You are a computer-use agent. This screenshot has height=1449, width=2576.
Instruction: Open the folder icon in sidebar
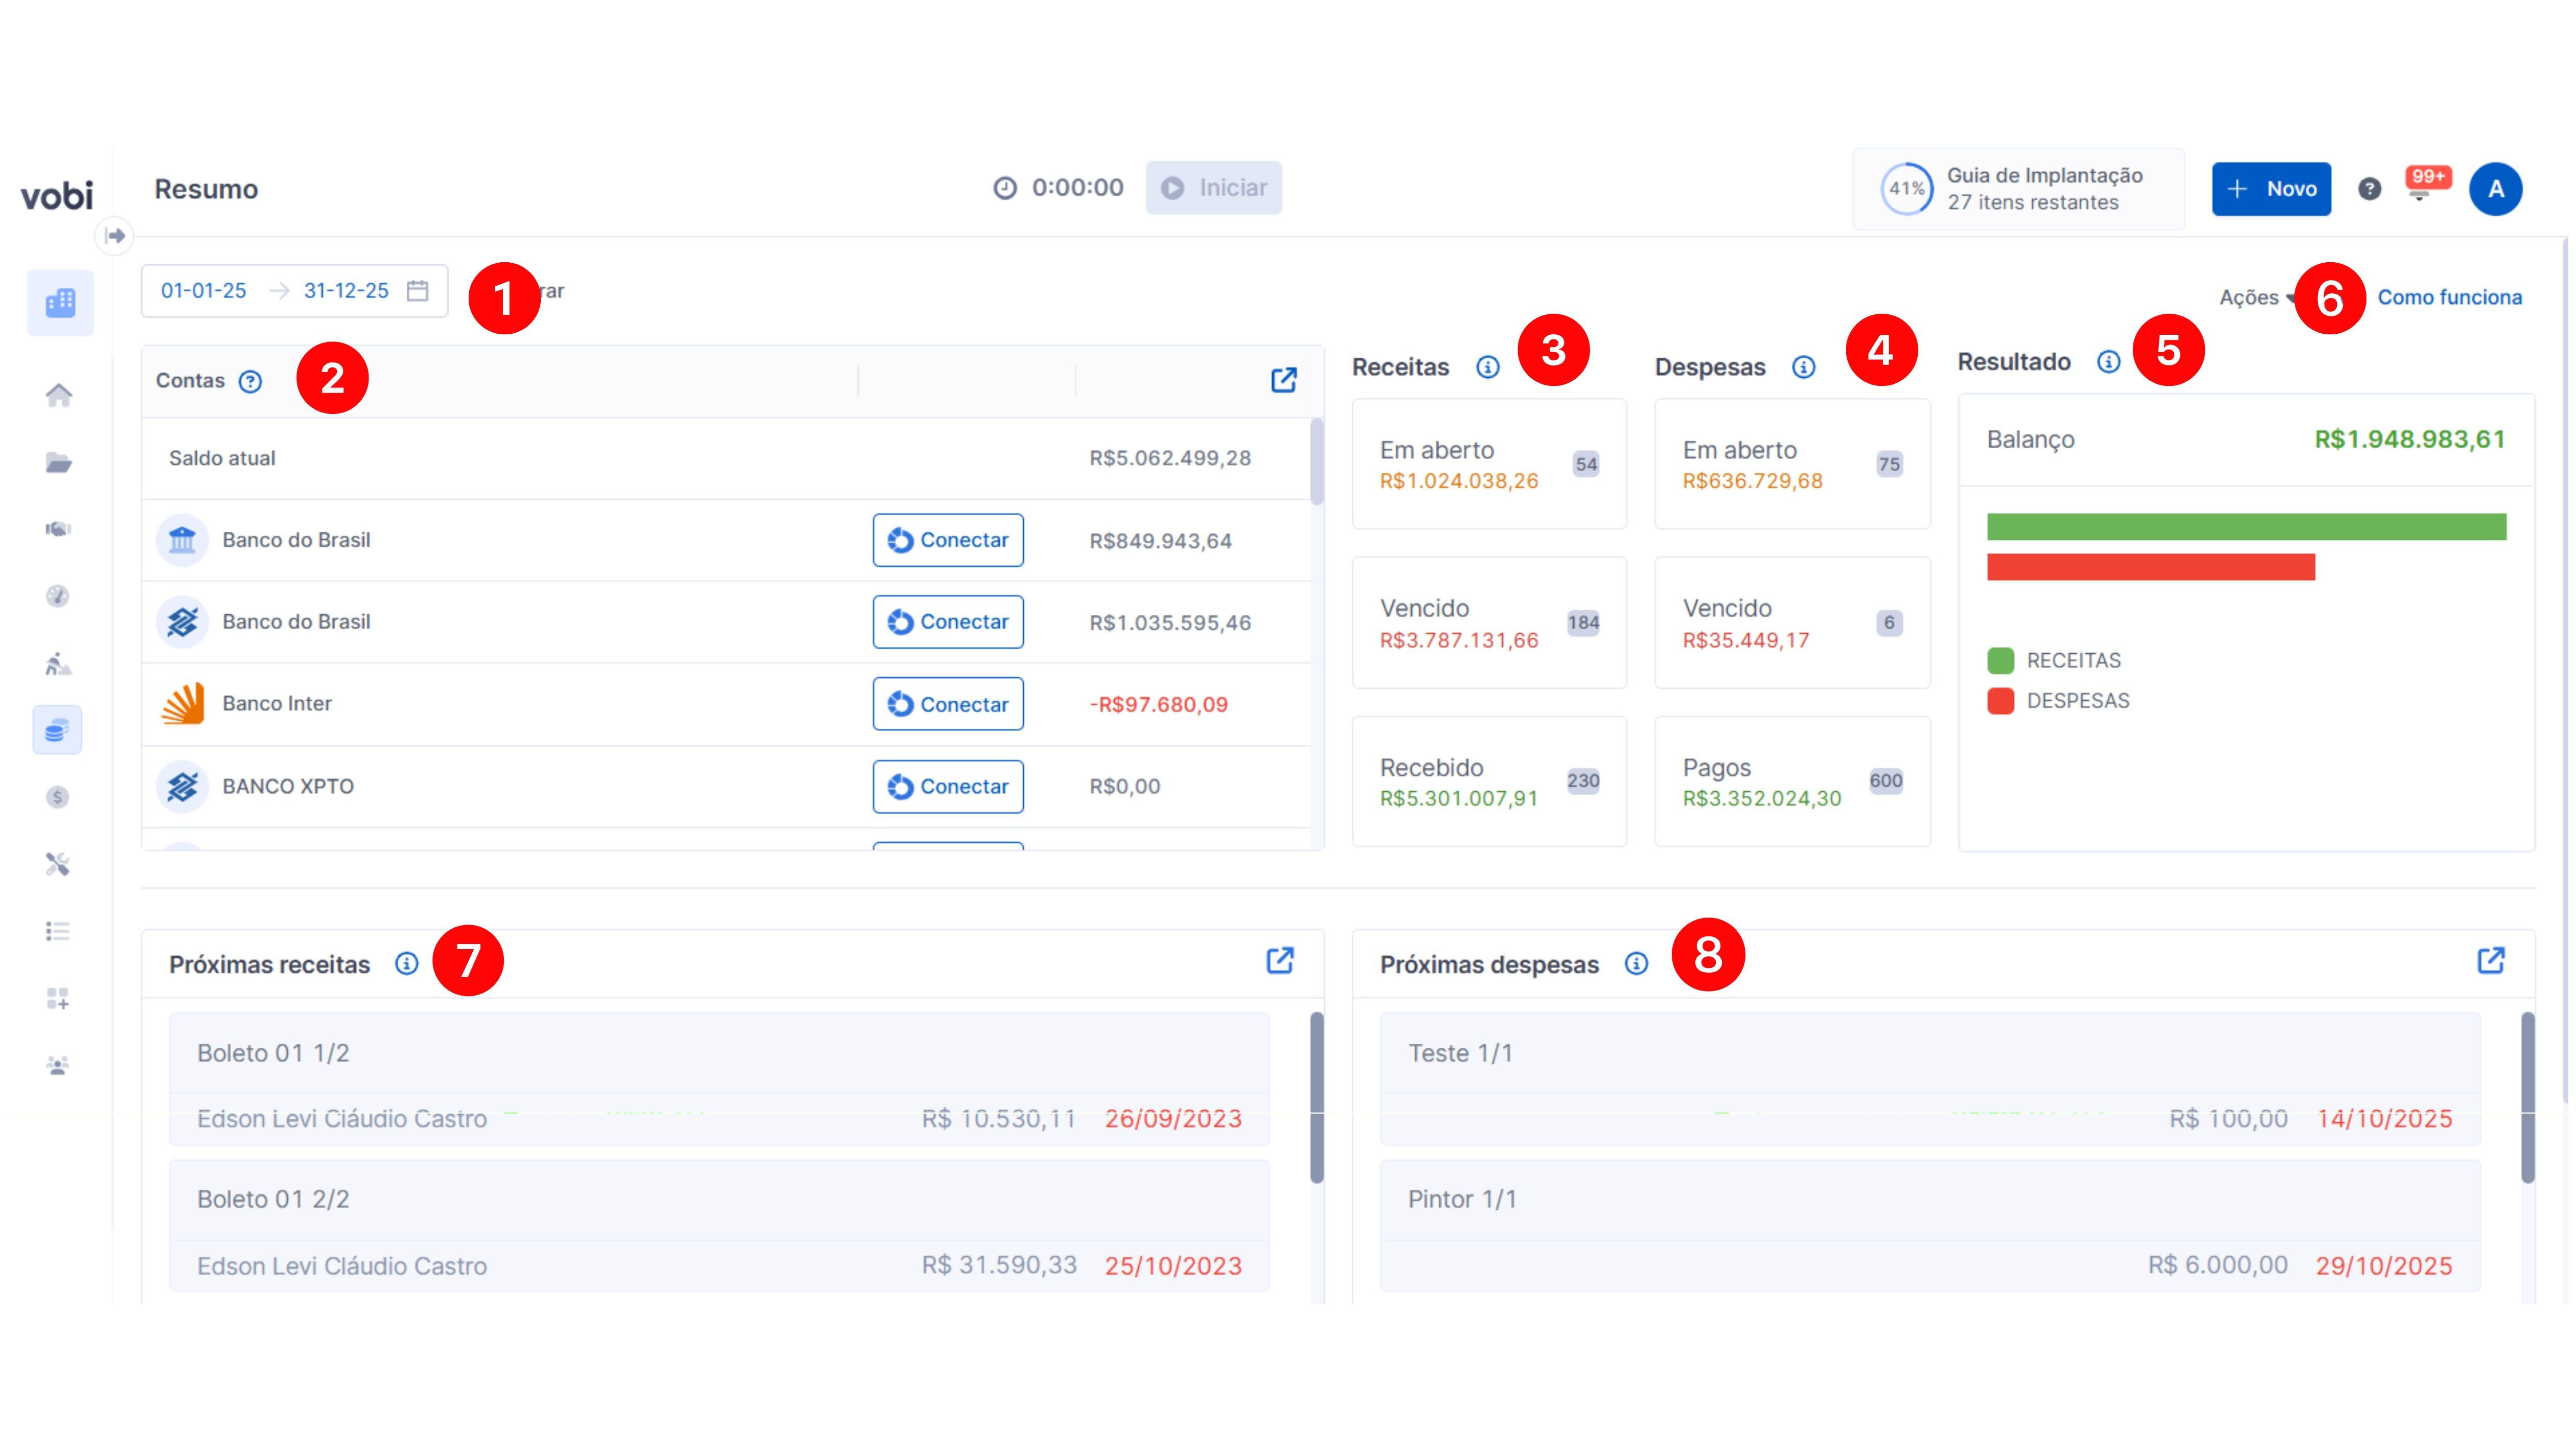point(58,463)
